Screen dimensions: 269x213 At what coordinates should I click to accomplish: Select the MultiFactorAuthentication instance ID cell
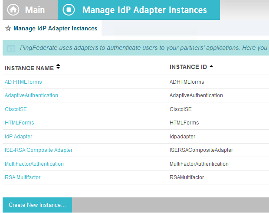pos(199,164)
